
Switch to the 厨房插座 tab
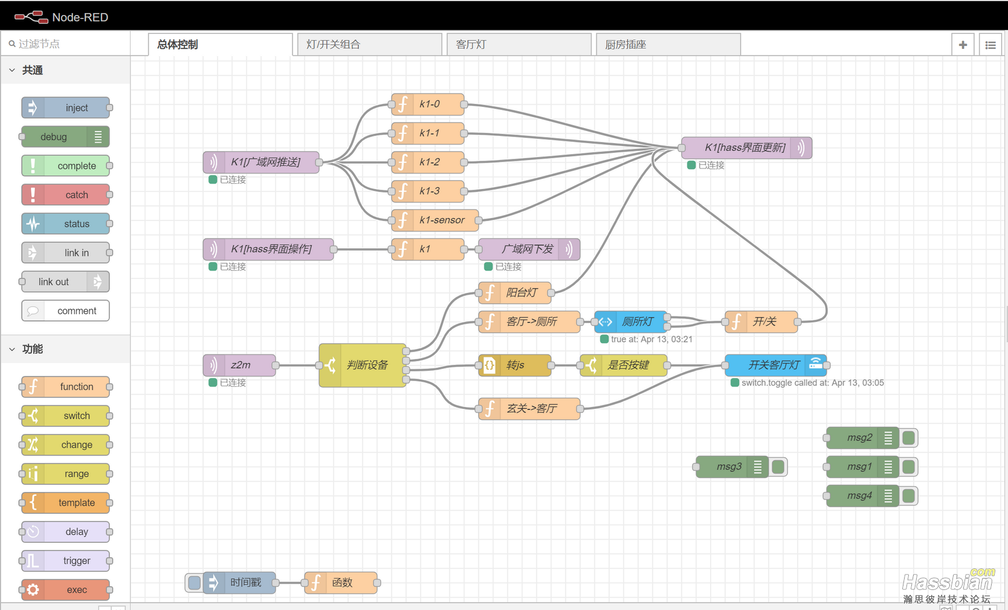click(668, 44)
